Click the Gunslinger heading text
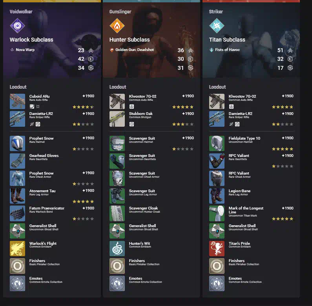Viewport: 312px width, 306px height. click(x=120, y=12)
